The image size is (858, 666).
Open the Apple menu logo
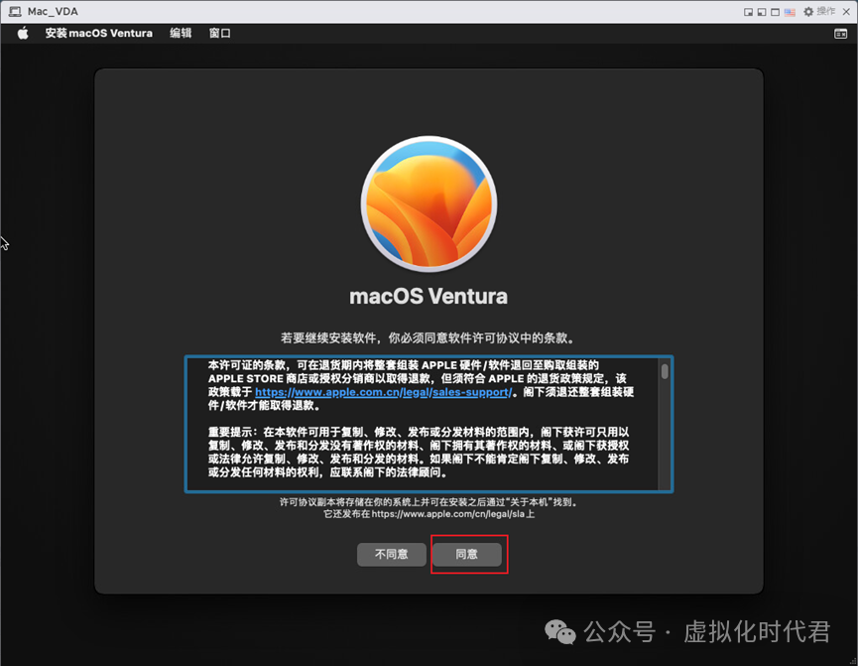click(x=23, y=34)
